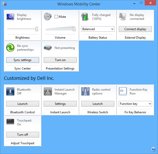Viewport: 158px width, 154px height.
Task: Open Sync settings
Action: 23,60
